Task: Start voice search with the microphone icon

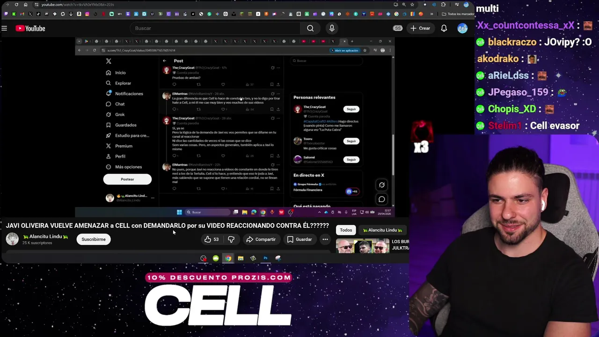Action: [x=332, y=29]
